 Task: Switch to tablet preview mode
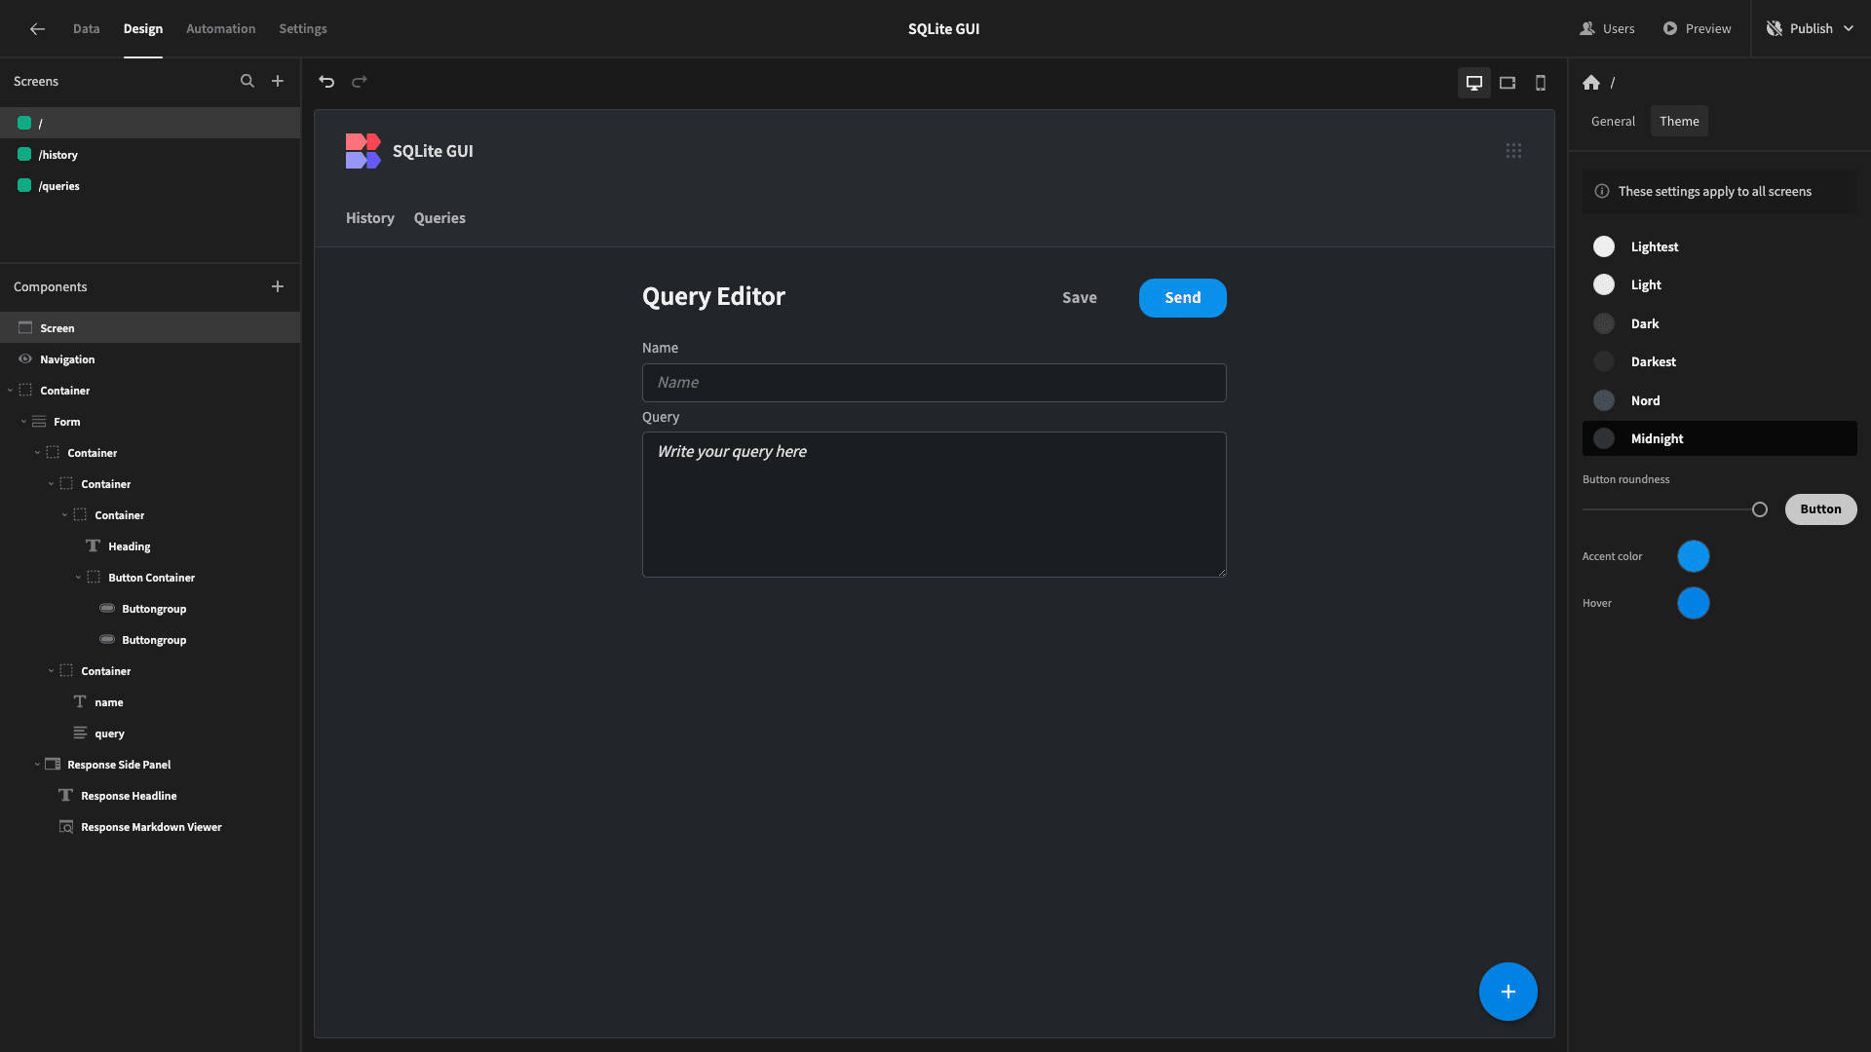pyautogui.click(x=1508, y=83)
